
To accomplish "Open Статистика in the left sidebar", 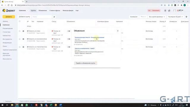I will 7,32.
